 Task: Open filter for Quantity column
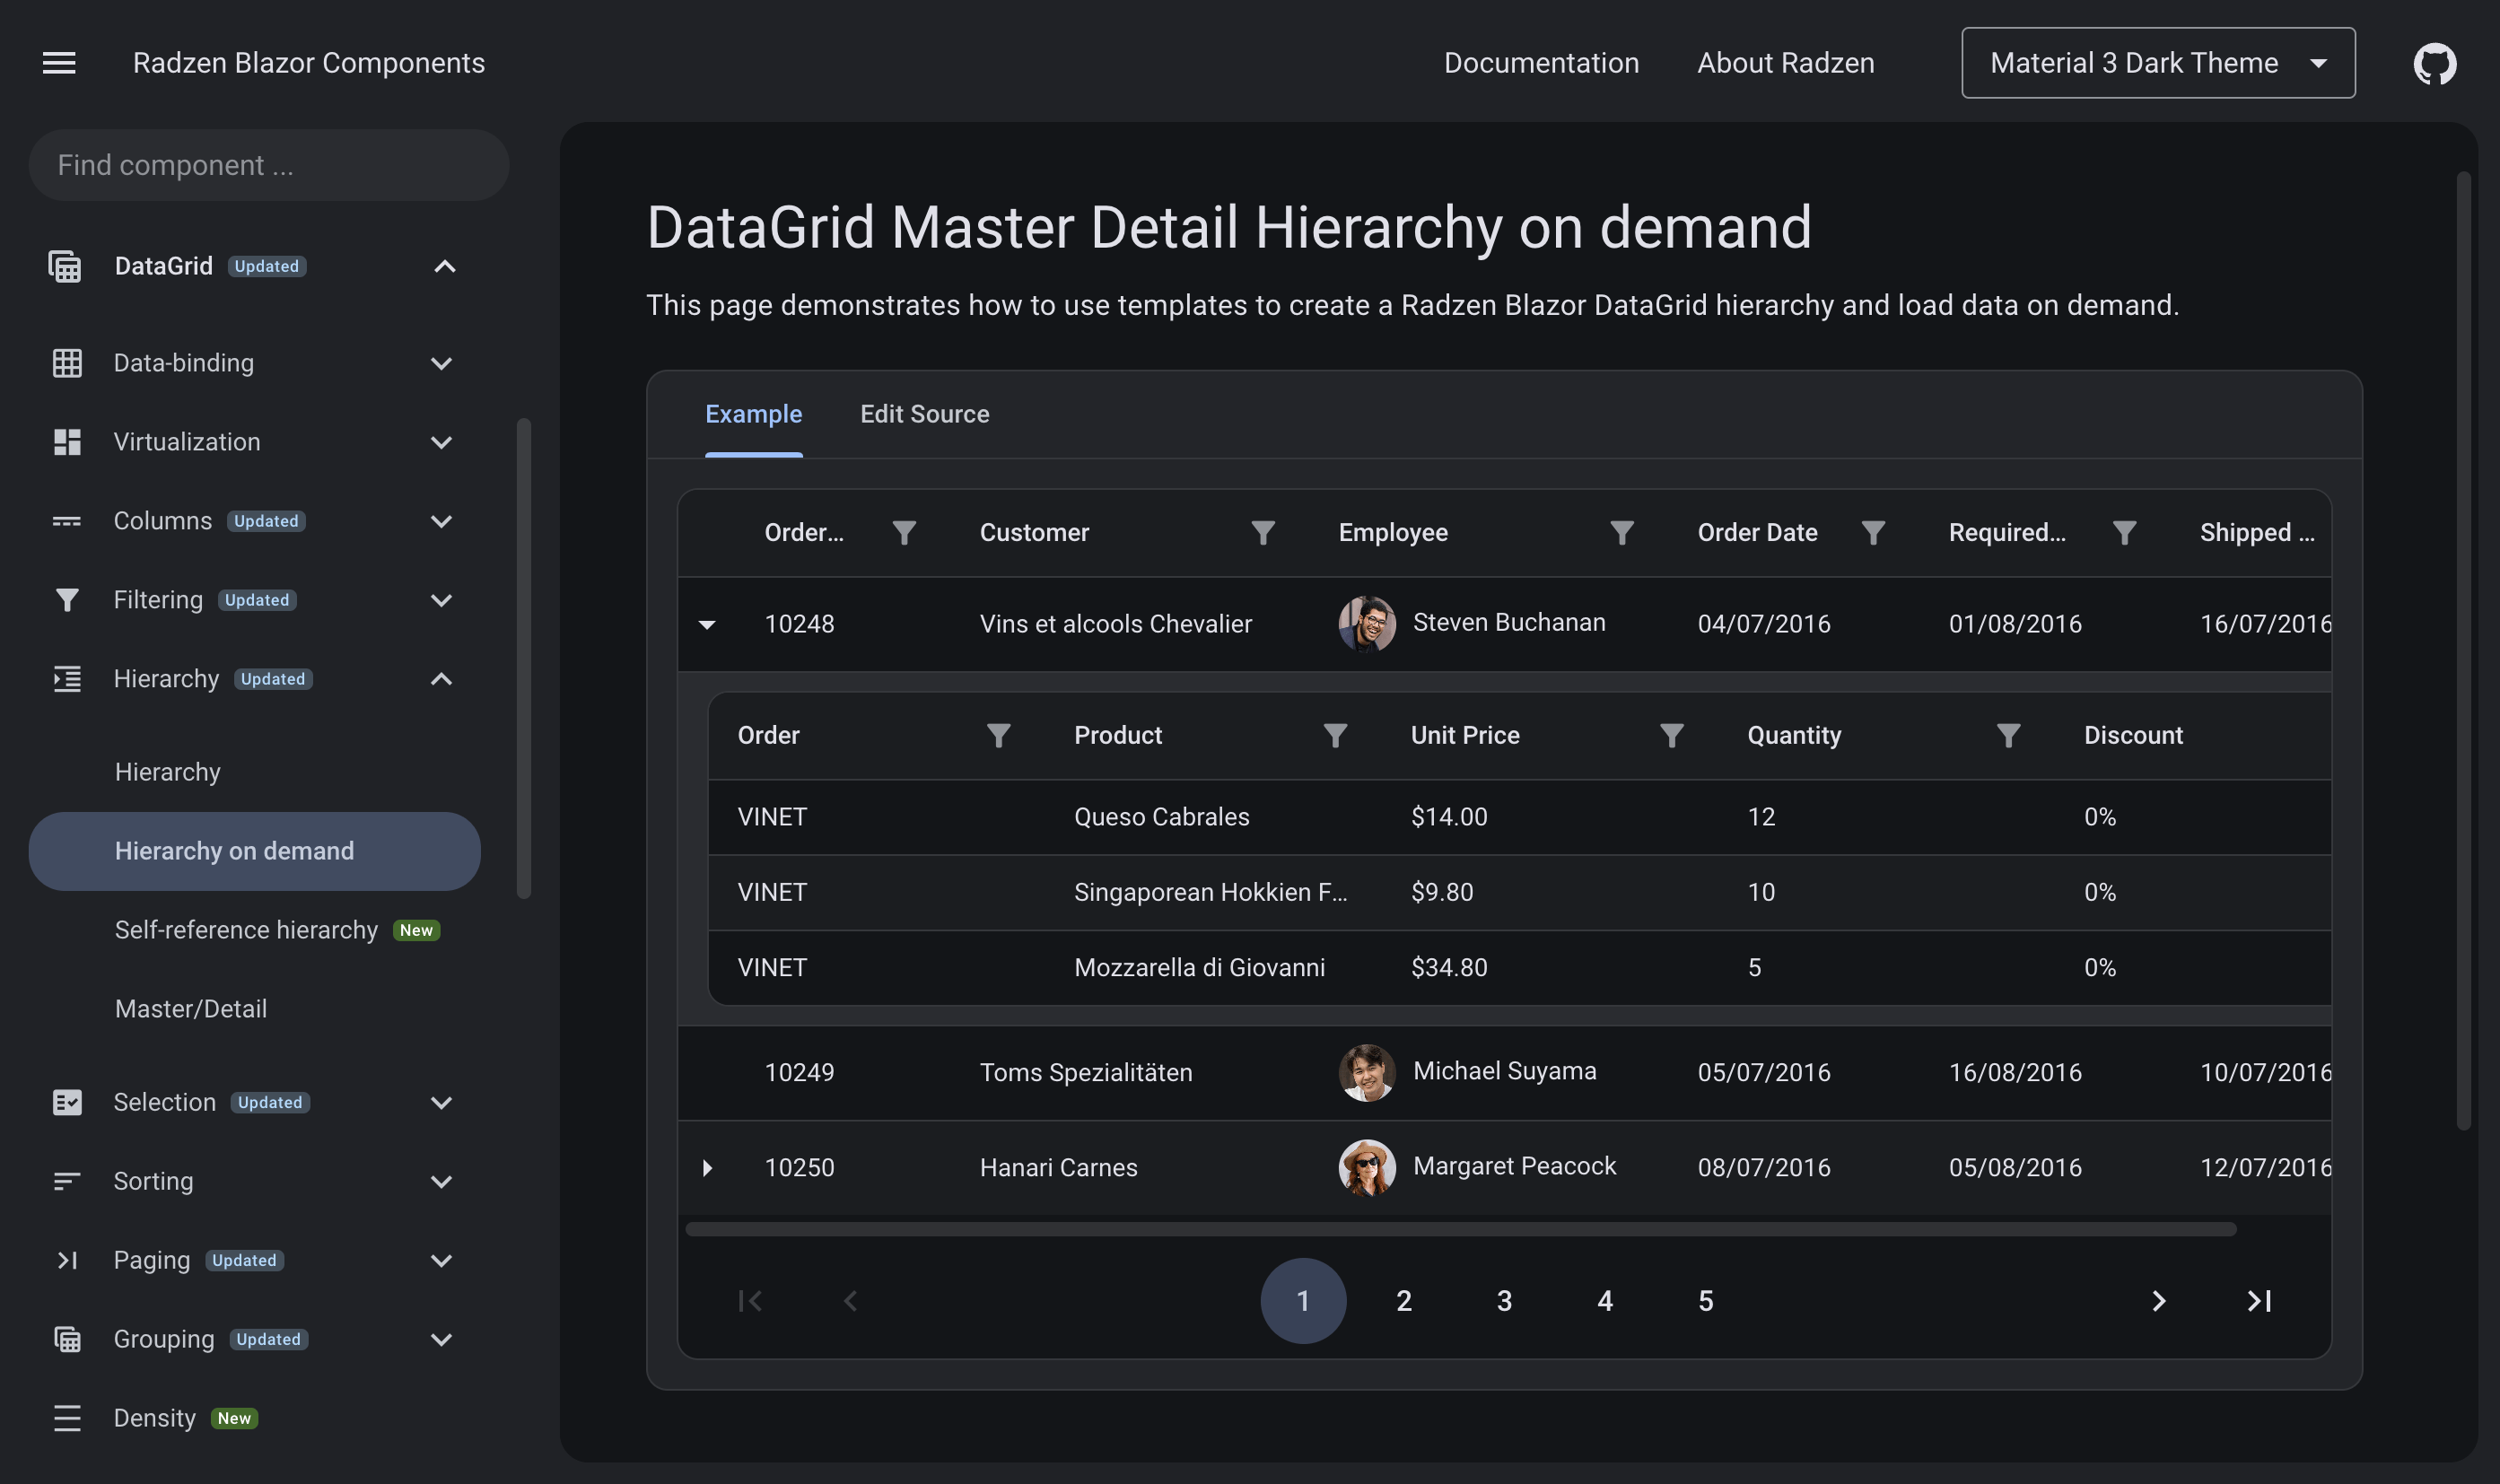point(2008,736)
